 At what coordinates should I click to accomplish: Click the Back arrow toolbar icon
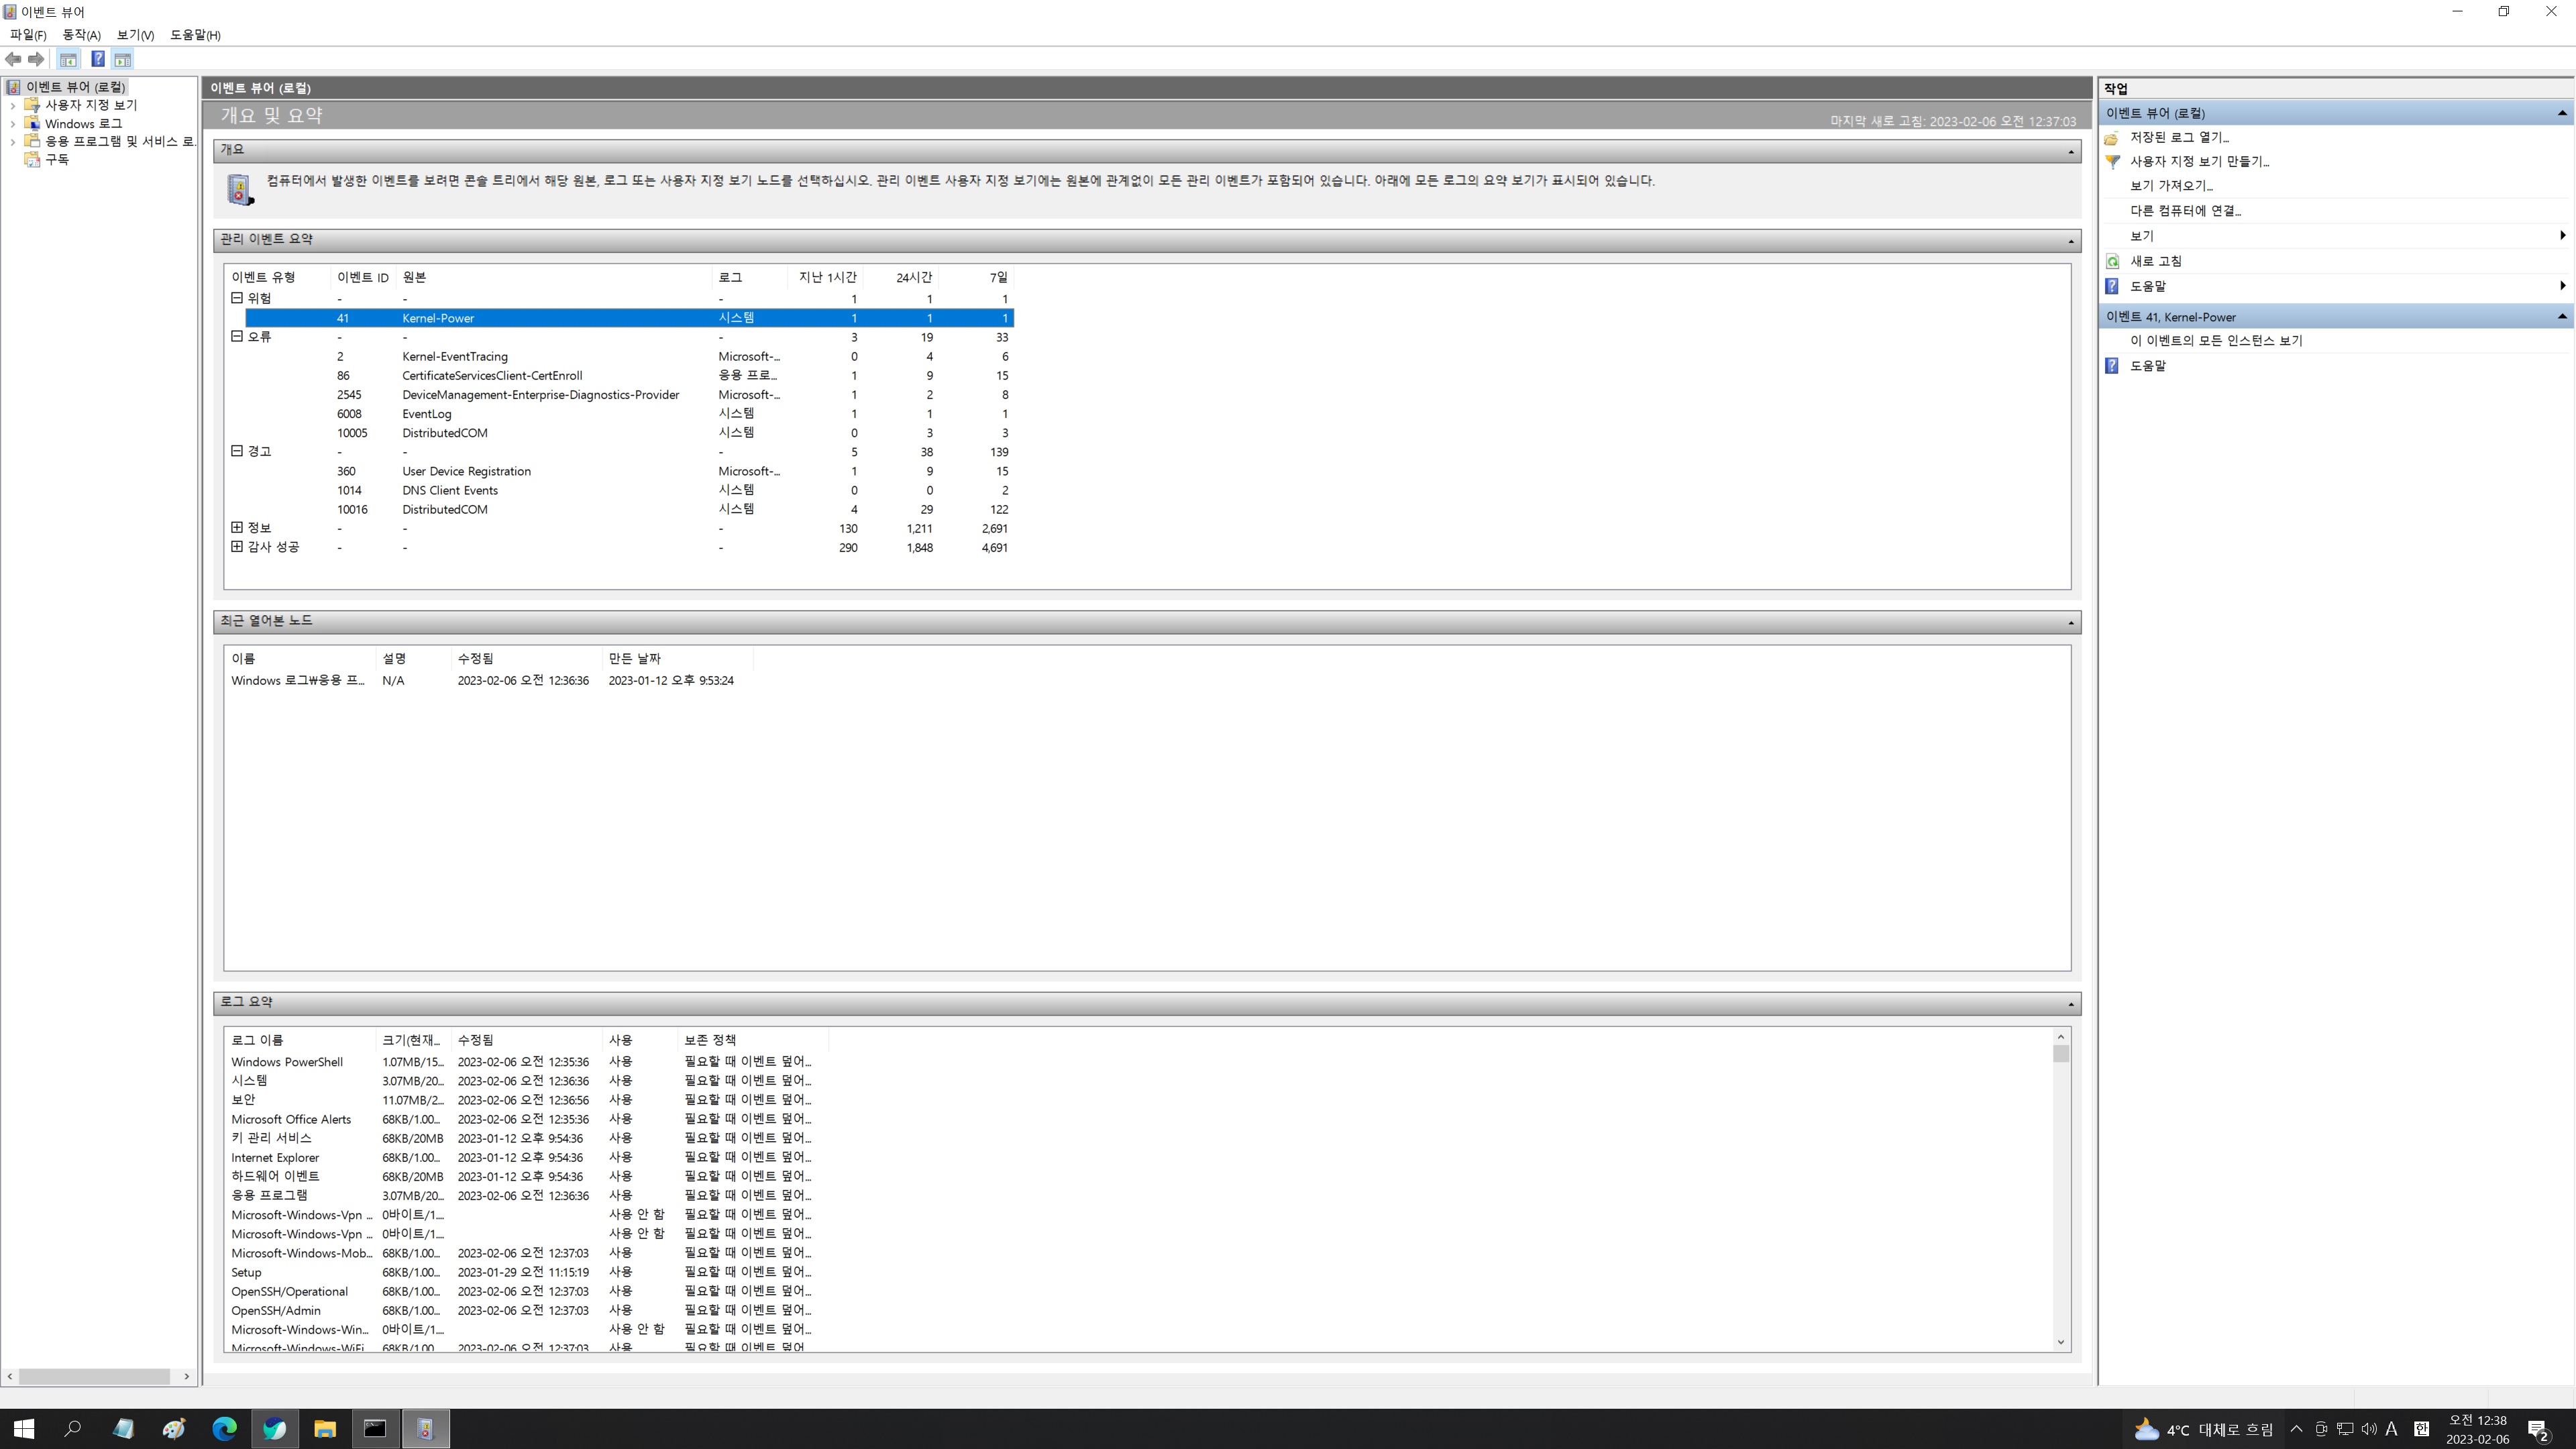[13, 60]
